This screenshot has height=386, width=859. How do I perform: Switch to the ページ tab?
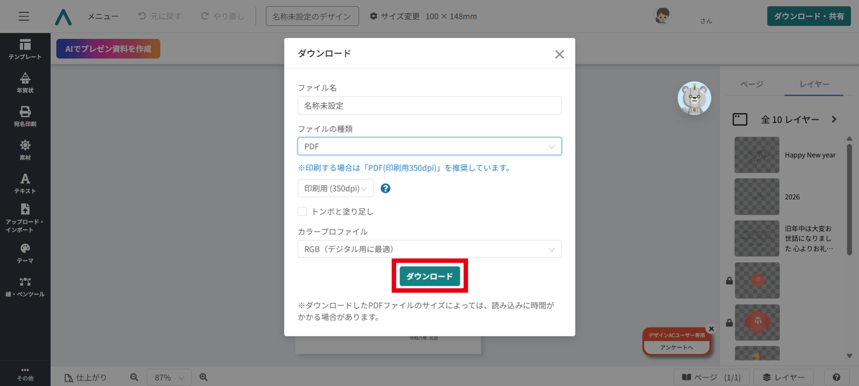pos(752,84)
